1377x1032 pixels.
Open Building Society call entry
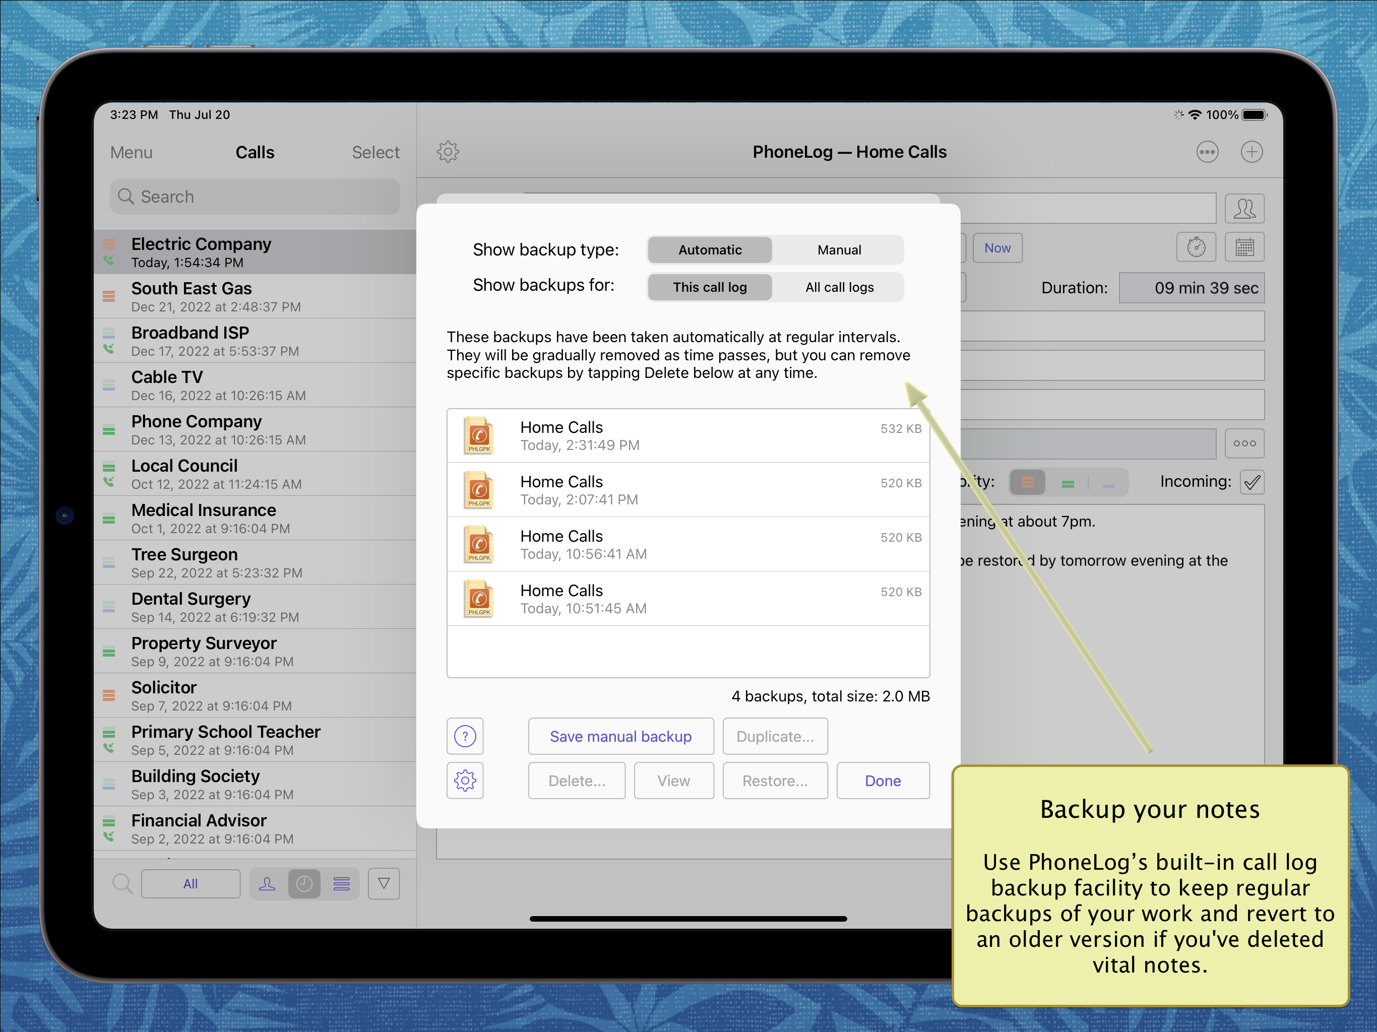tap(255, 784)
